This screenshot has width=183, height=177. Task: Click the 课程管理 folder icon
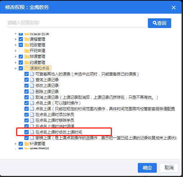27,39
